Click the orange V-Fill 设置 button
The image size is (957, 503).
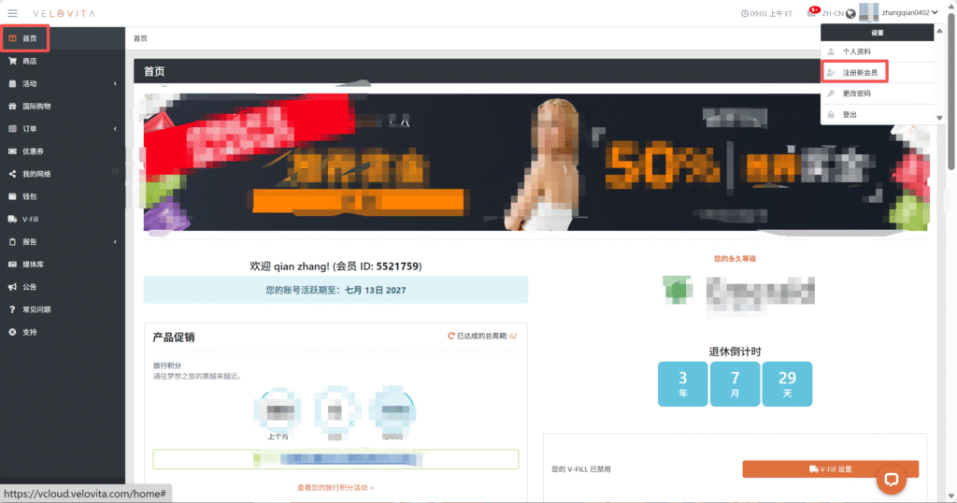(x=830, y=469)
